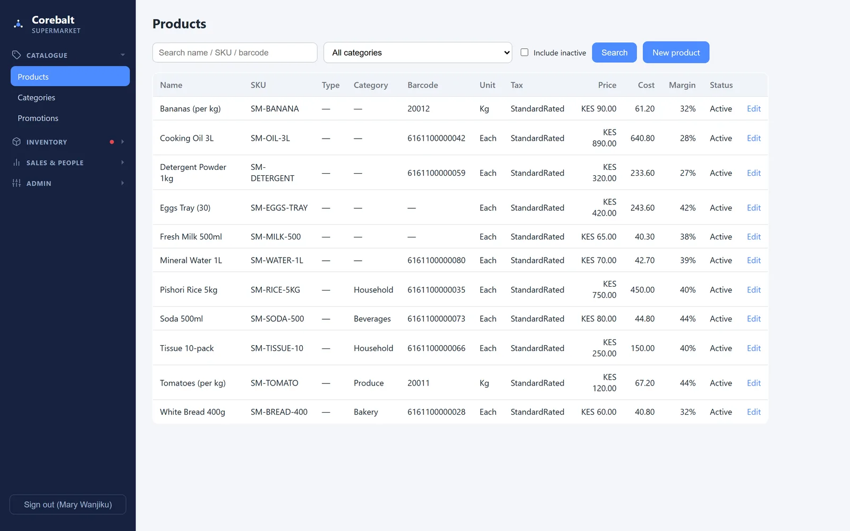Click the SM-SODA-500 SKU cell

[277, 319]
